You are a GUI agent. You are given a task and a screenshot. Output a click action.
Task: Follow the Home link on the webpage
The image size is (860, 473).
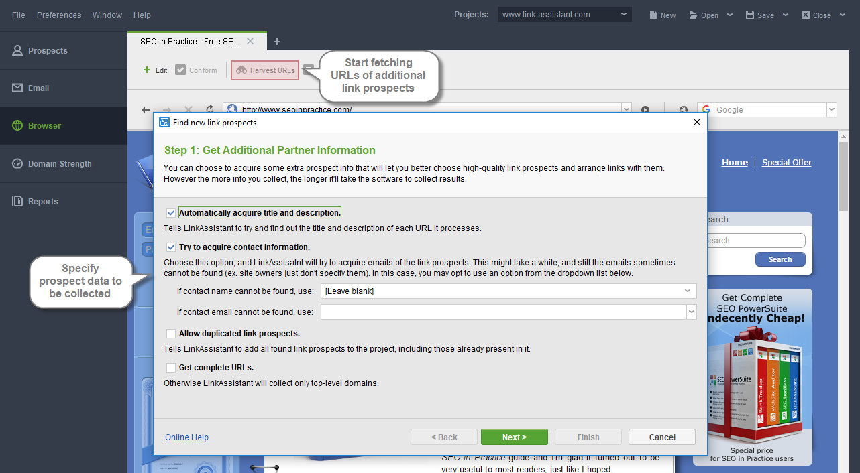[x=735, y=162]
